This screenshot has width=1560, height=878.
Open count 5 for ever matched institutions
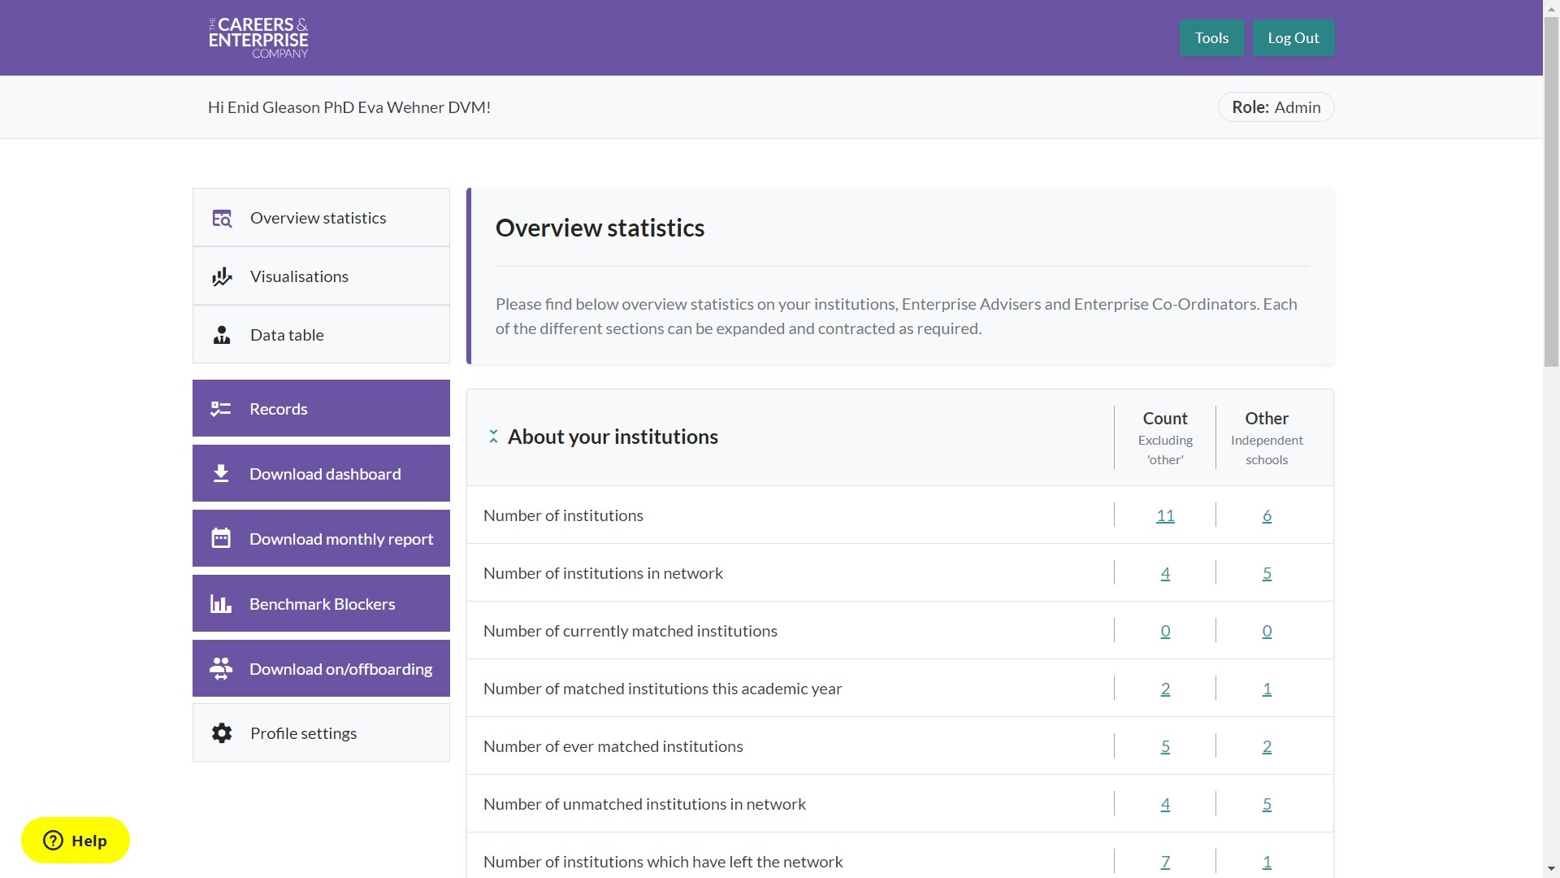pyautogui.click(x=1165, y=746)
